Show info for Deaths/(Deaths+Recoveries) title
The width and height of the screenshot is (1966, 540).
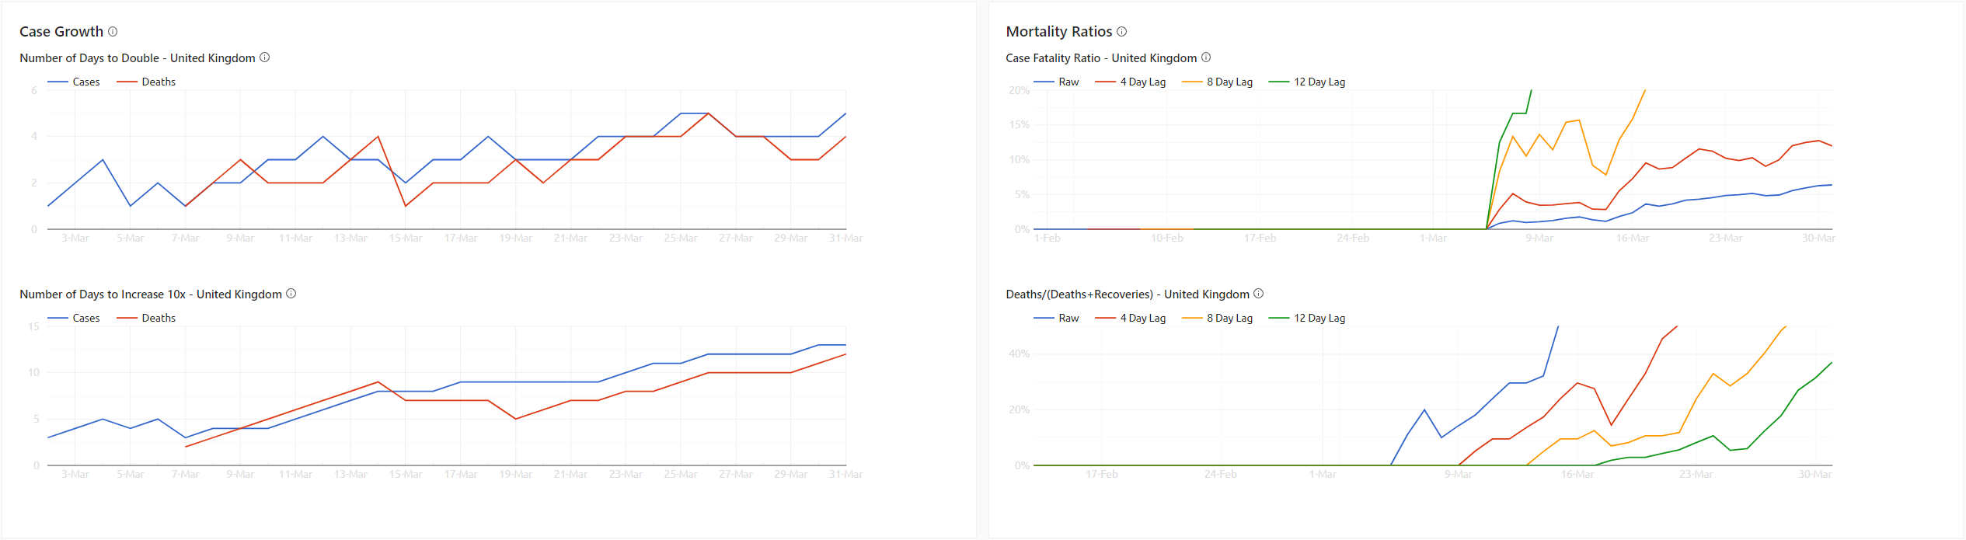click(x=1259, y=294)
